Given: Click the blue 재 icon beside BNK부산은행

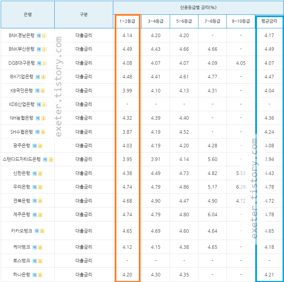Looking at the screenshot, I should pyautogui.click(x=39, y=49).
